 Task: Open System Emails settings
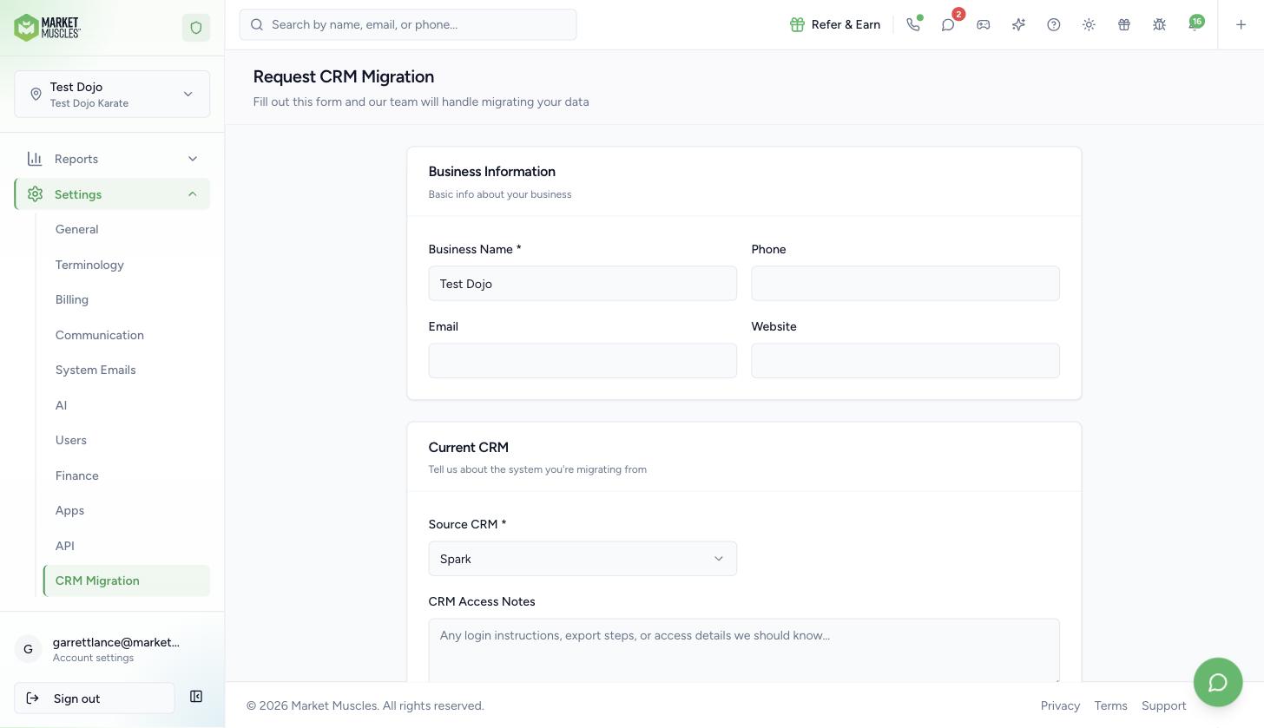click(95, 370)
